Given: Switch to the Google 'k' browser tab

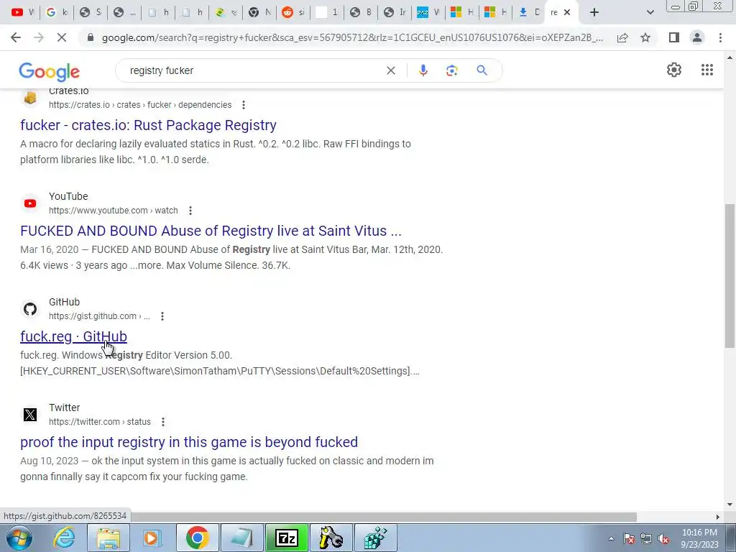Looking at the screenshot, I should 57,13.
